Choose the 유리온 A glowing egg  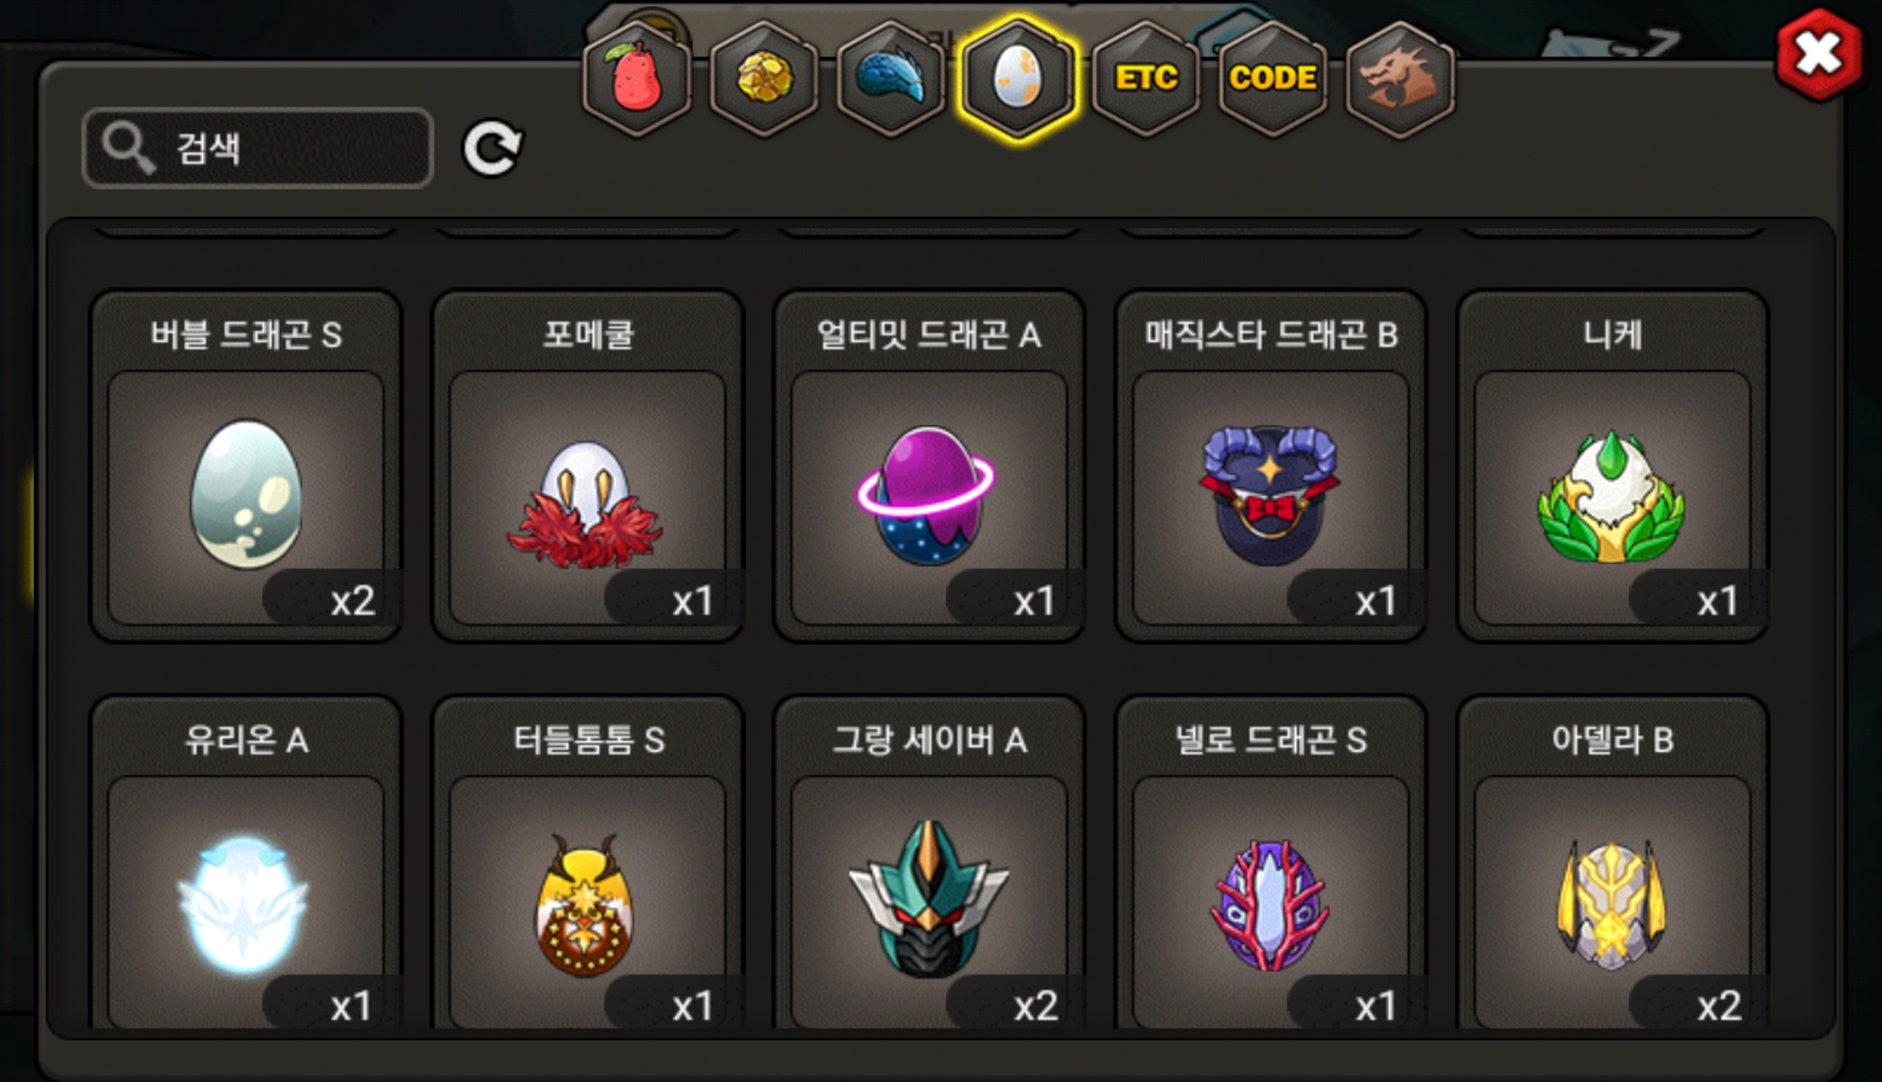(x=246, y=864)
